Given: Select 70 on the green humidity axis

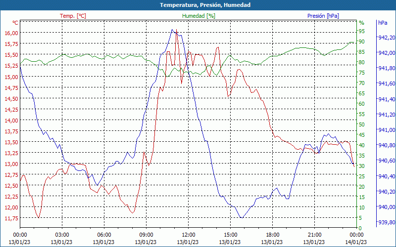Looking at the screenshot, I should click(x=362, y=83).
